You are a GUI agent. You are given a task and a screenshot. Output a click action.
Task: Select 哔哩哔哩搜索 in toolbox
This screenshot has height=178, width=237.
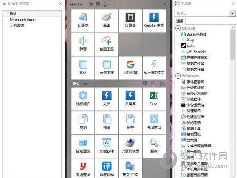pyautogui.click(x=194, y=58)
